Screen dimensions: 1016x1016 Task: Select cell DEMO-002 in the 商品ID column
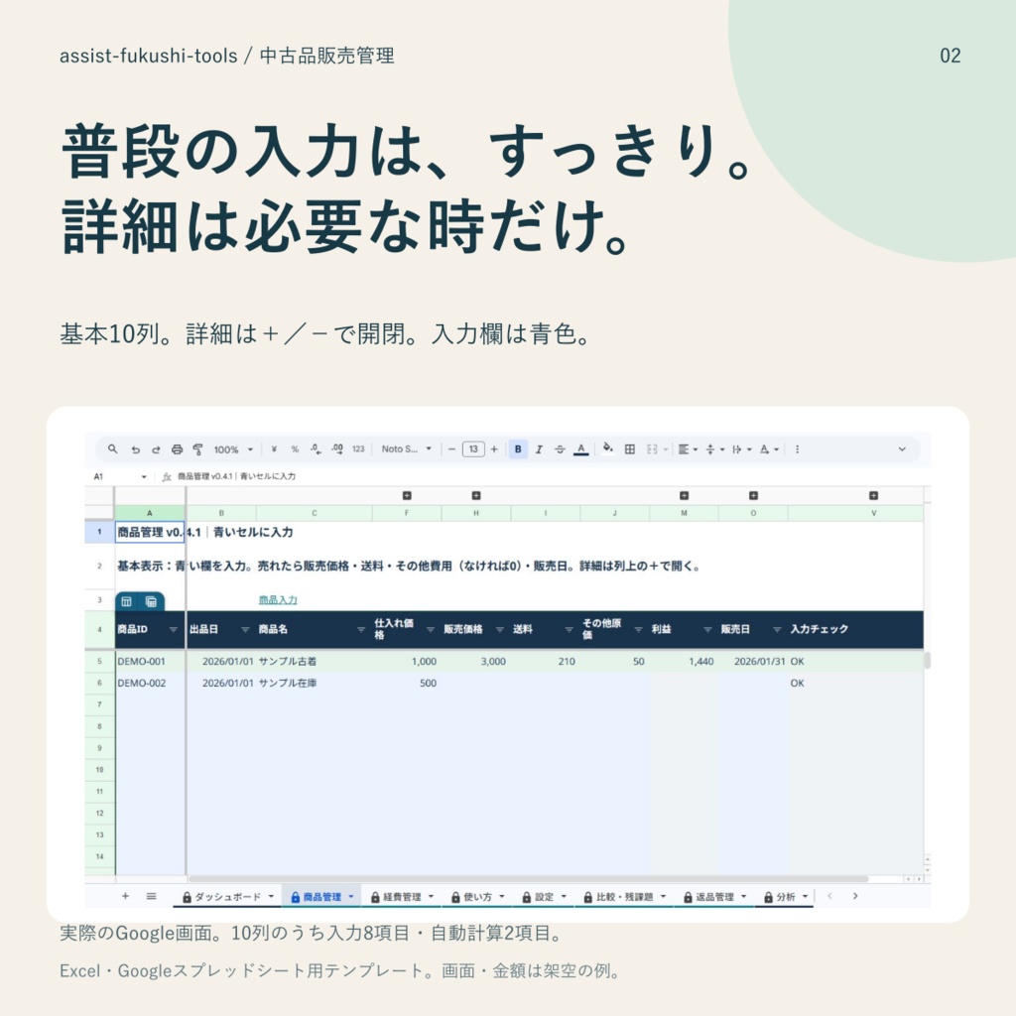pyautogui.click(x=151, y=683)
